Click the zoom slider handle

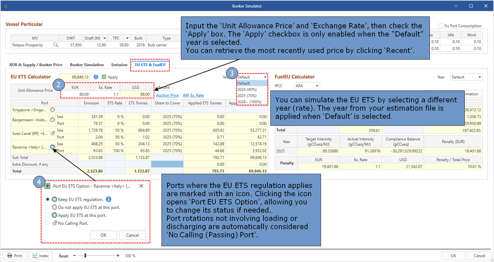86,256
